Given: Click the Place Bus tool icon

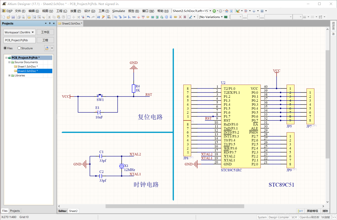Looking at the screenshot, I should tap(120, 17).
